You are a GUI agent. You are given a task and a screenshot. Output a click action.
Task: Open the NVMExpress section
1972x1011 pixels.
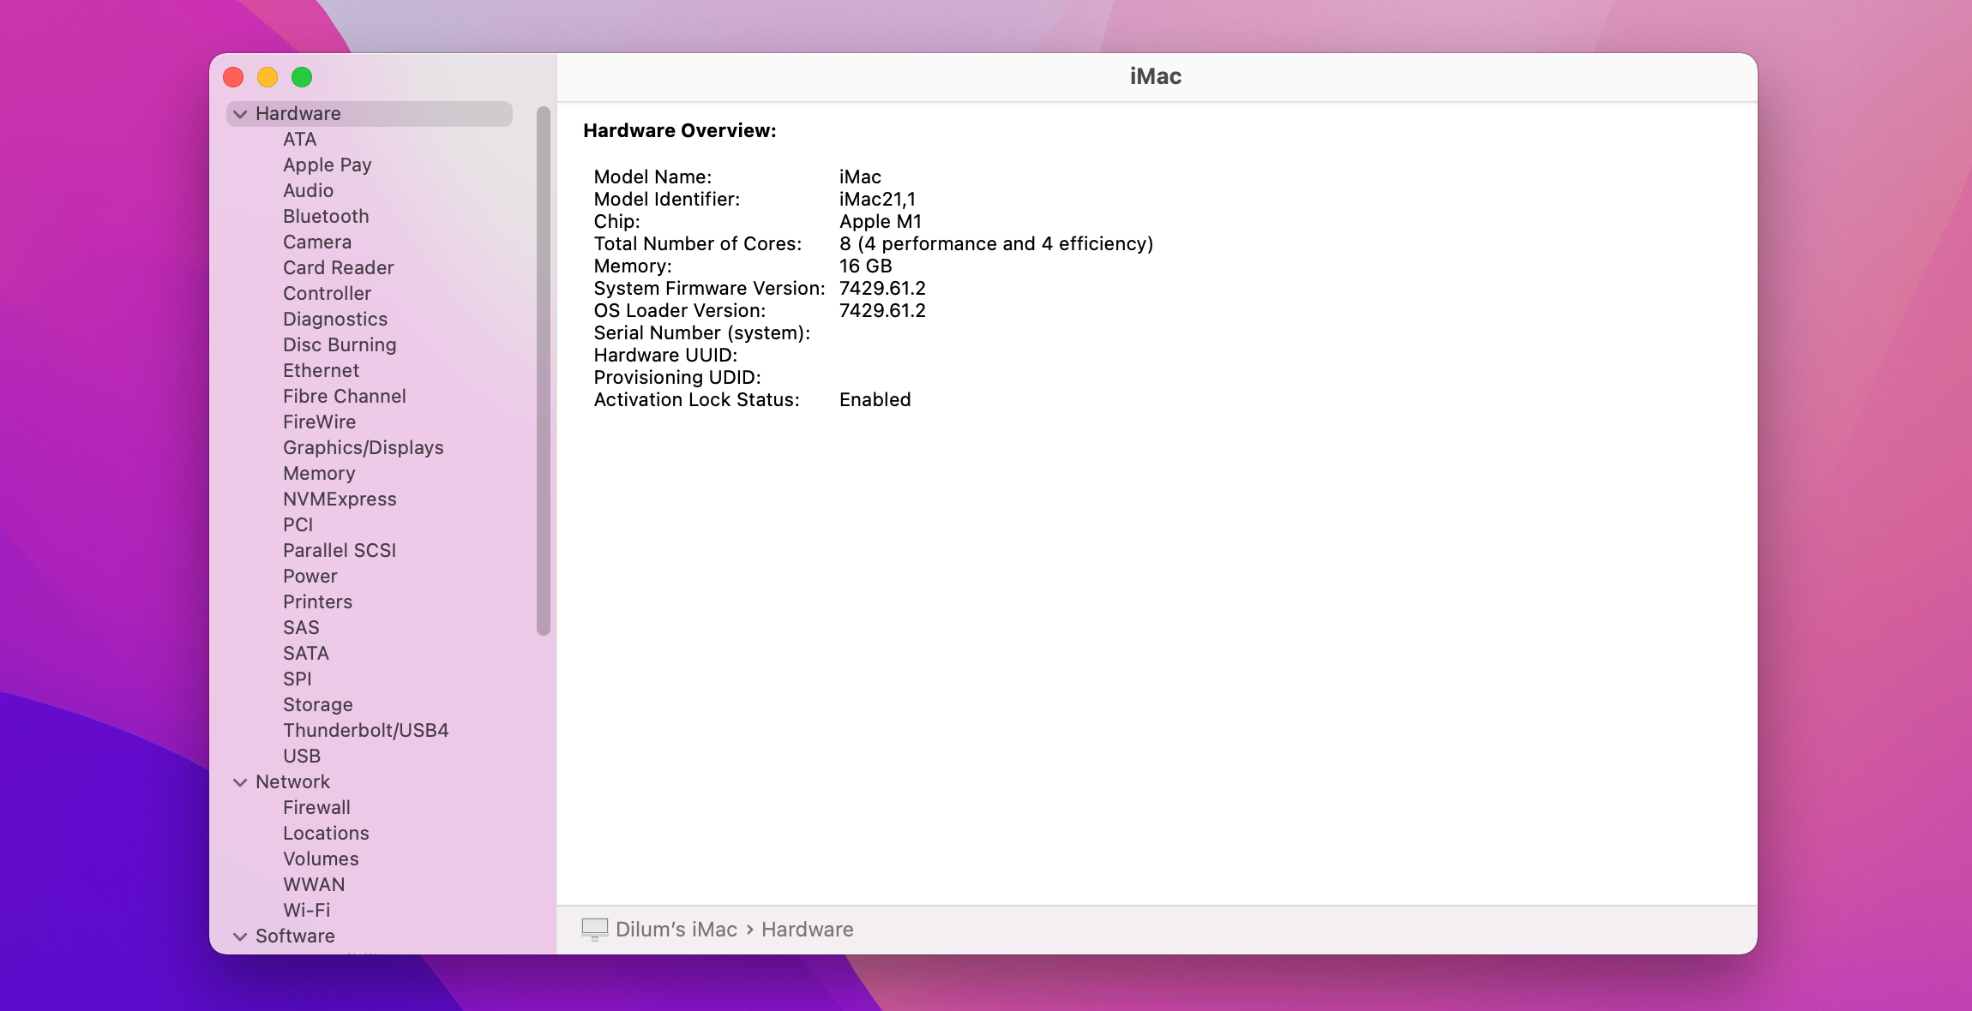(x=340, y=499)
